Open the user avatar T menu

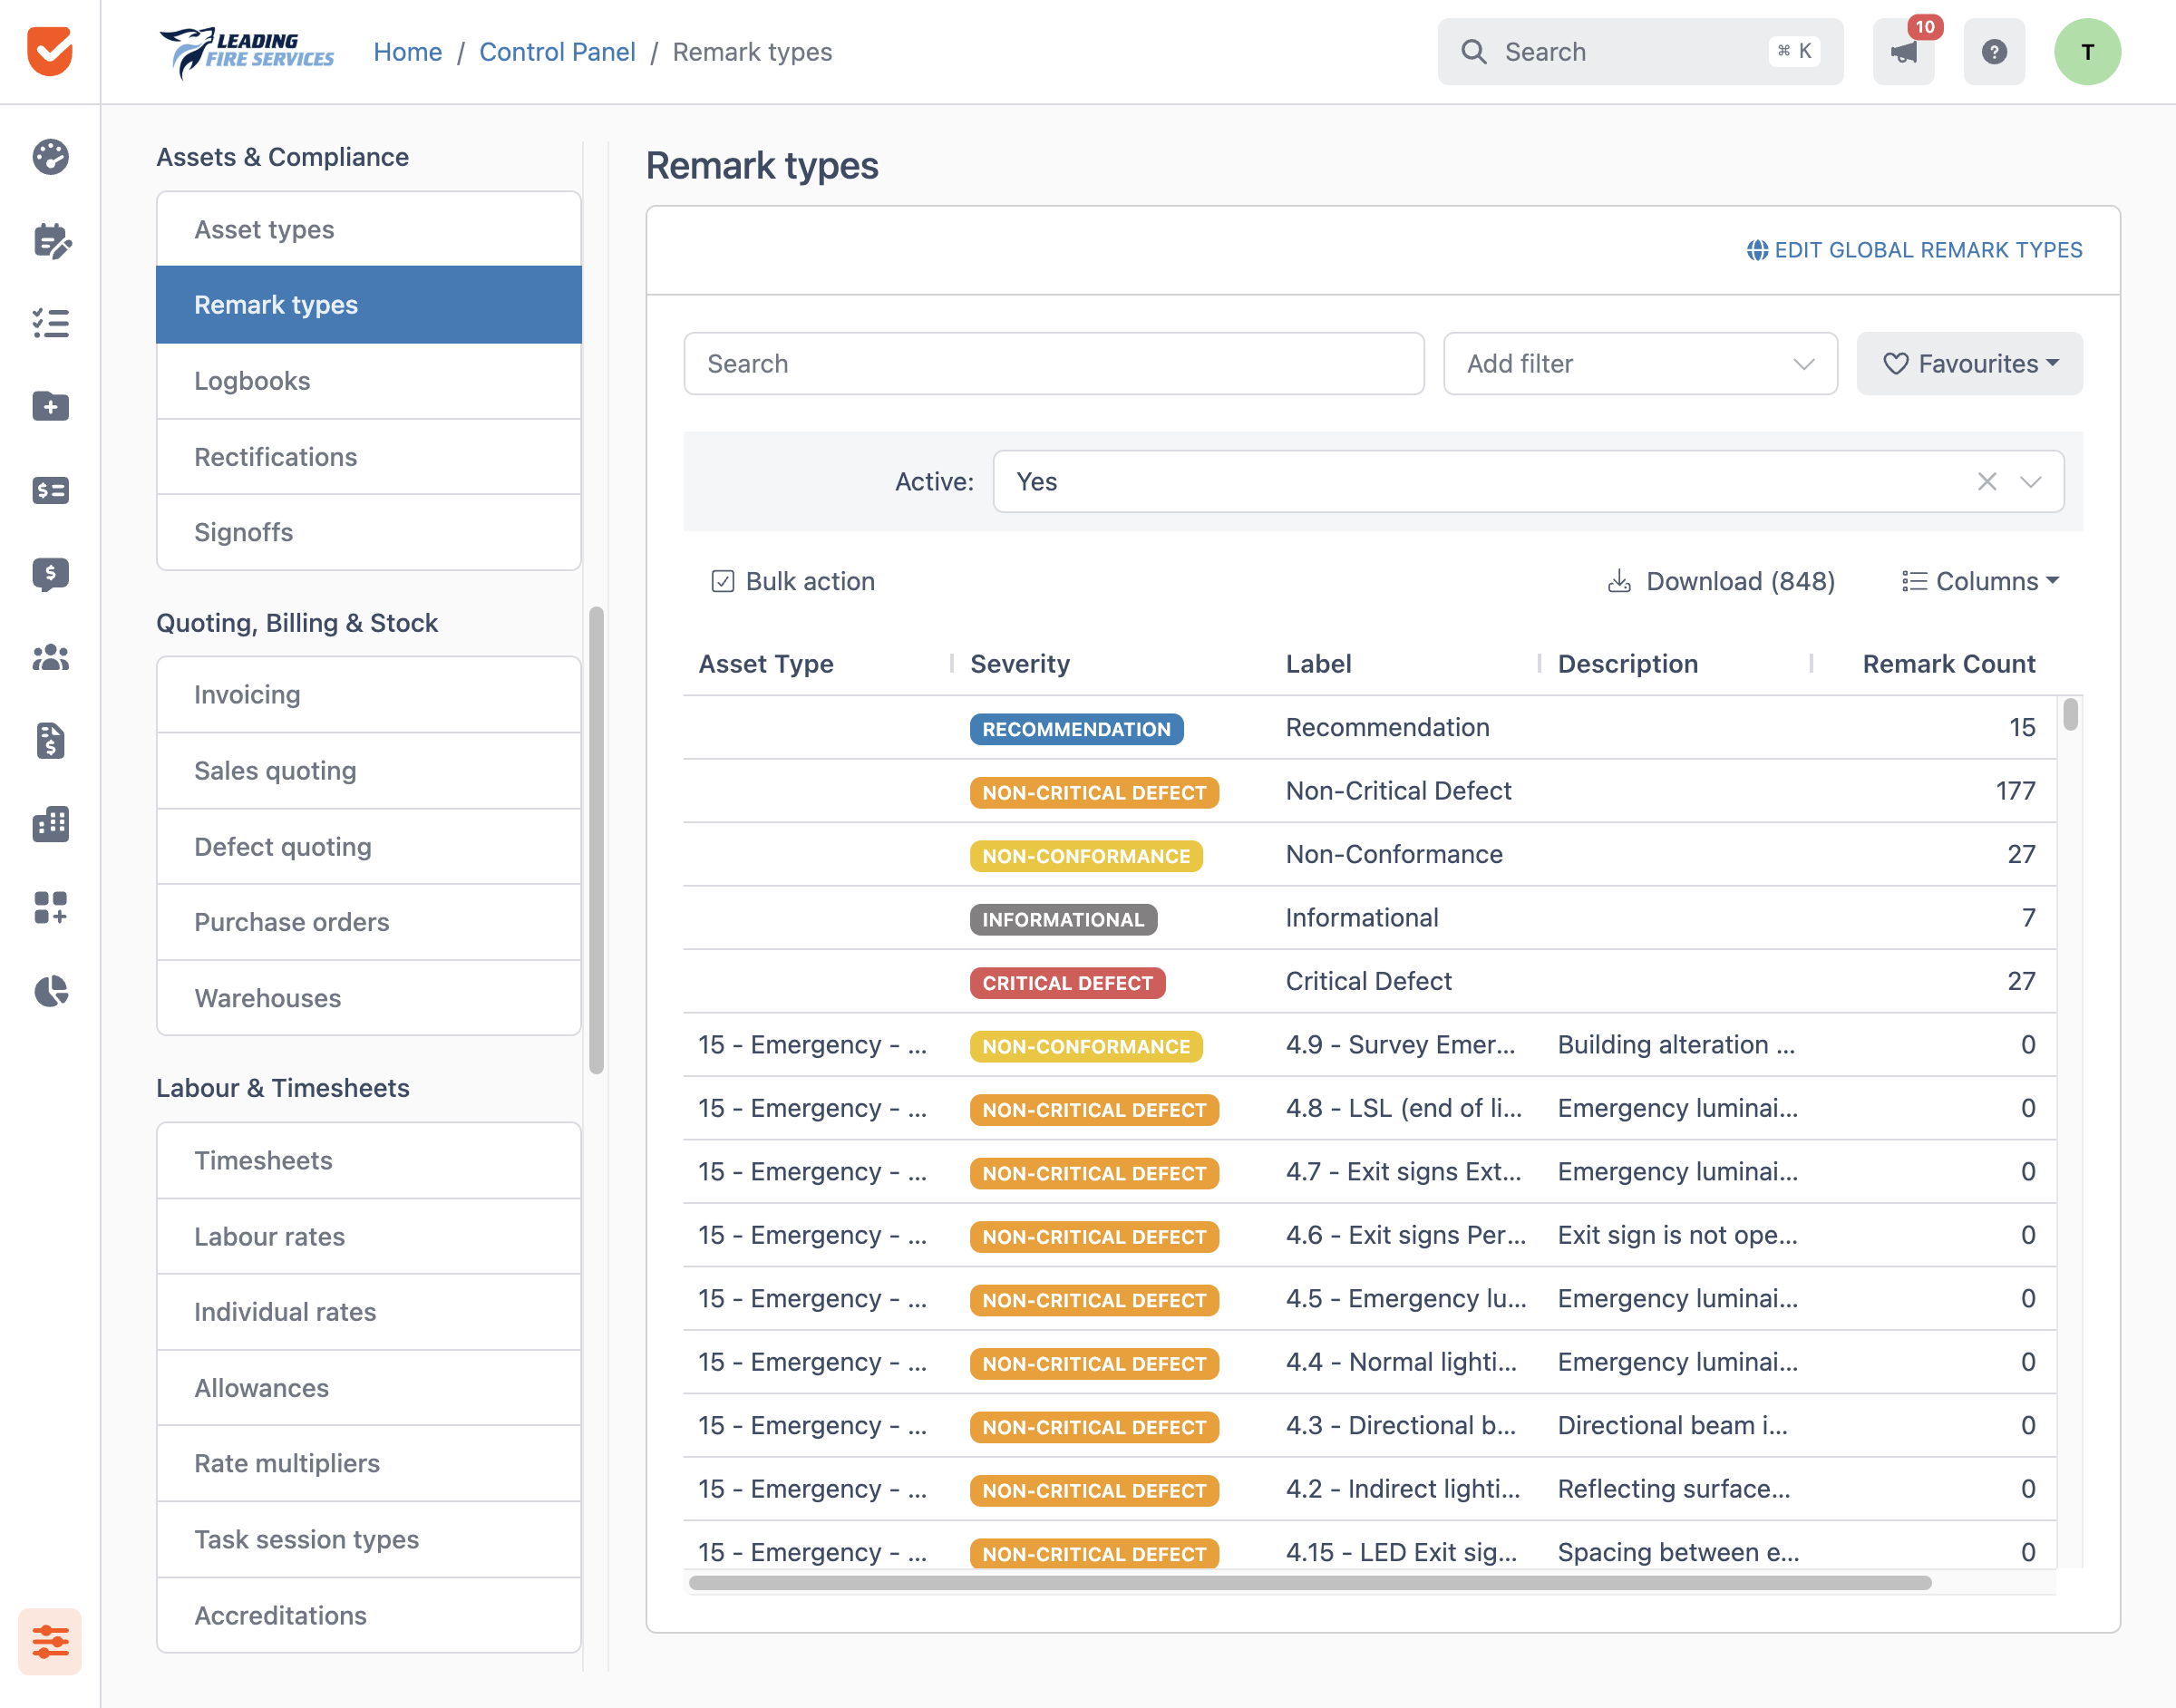point(2087,52)
